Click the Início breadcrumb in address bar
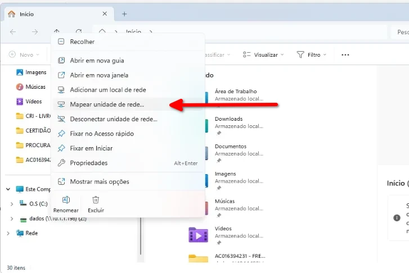409x273 pixels. coord(133,32)
